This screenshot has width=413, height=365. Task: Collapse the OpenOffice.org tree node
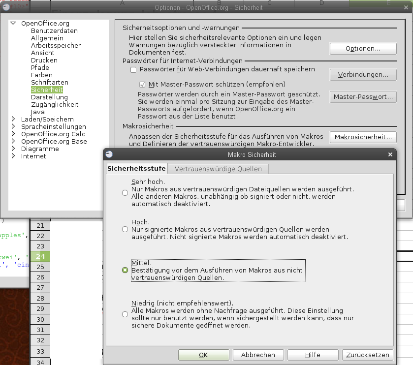click(x=13, y=23)
